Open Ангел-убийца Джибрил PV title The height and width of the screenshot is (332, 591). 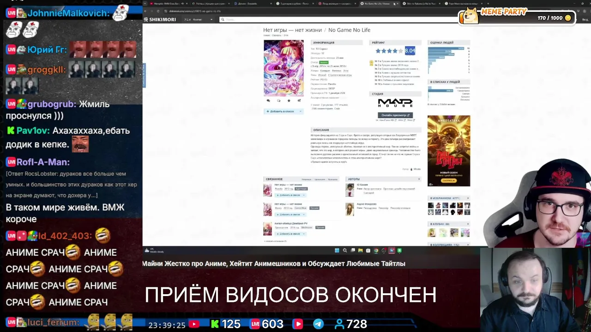pos(291,223)
